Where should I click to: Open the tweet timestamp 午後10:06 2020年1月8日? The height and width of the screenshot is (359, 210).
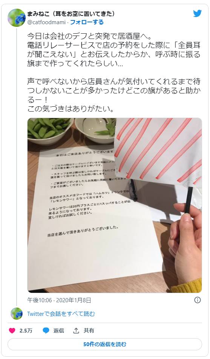(x=59, y=300)
